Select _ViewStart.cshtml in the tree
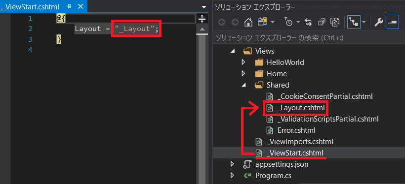This screenshot has width=405, height=184. [295, 153]
